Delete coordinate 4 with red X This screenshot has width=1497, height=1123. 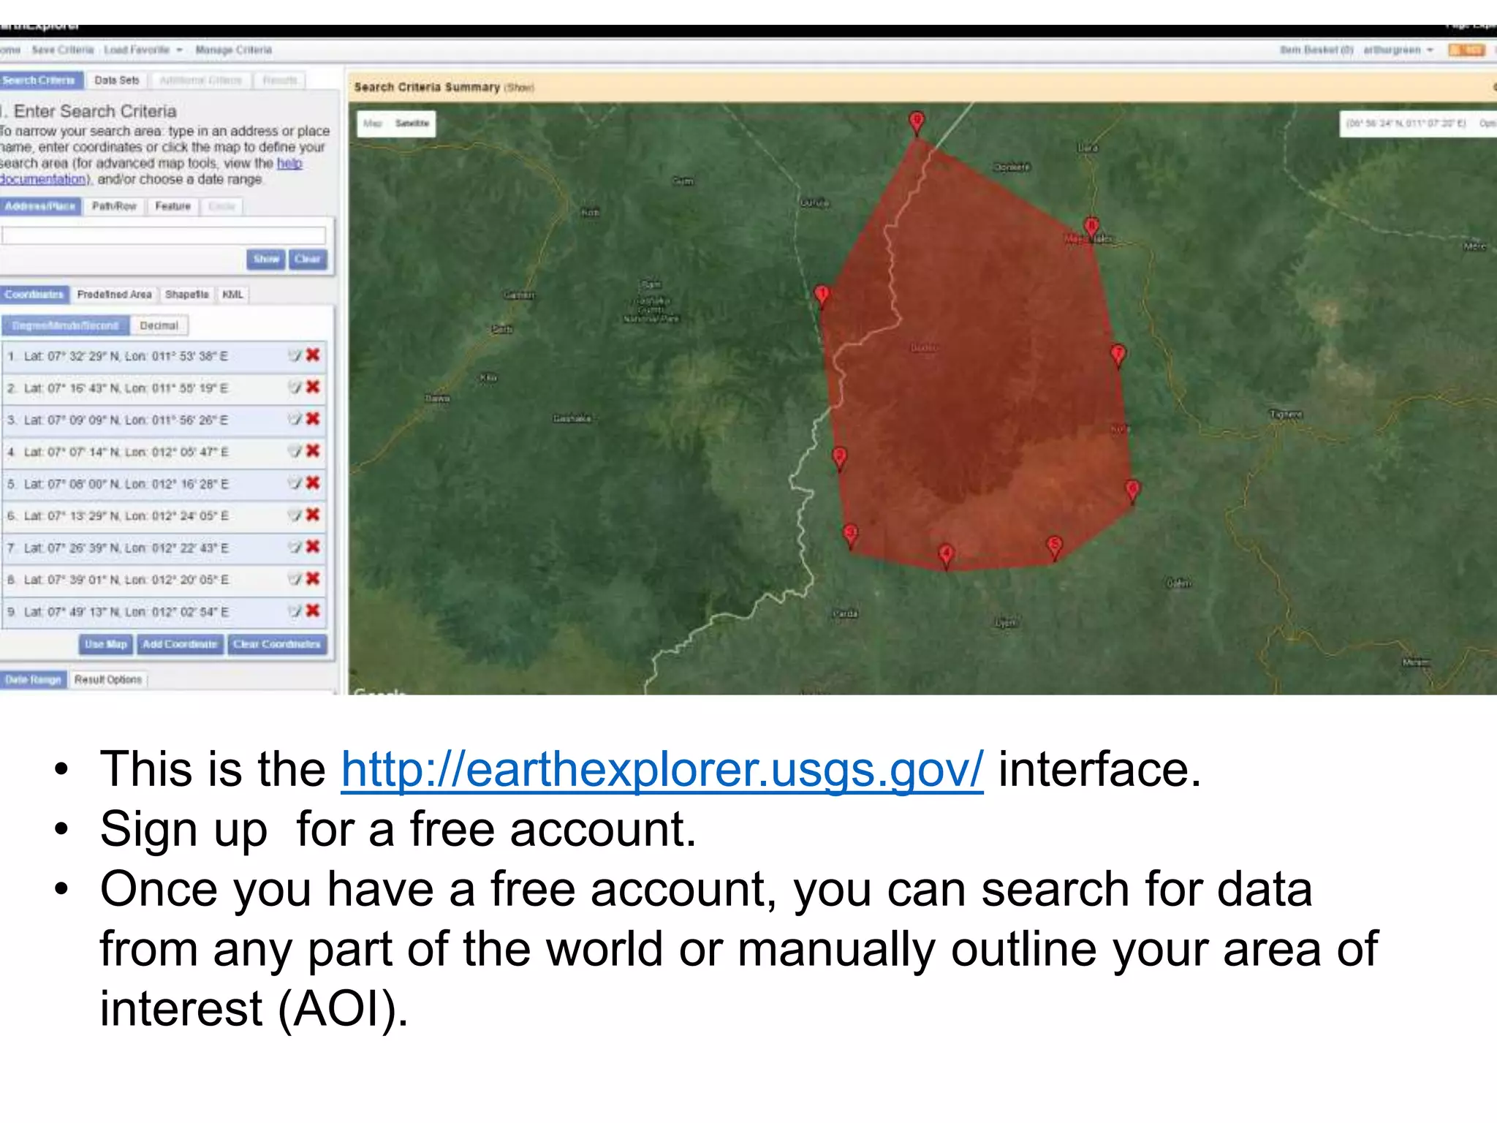tap(313, 450)
